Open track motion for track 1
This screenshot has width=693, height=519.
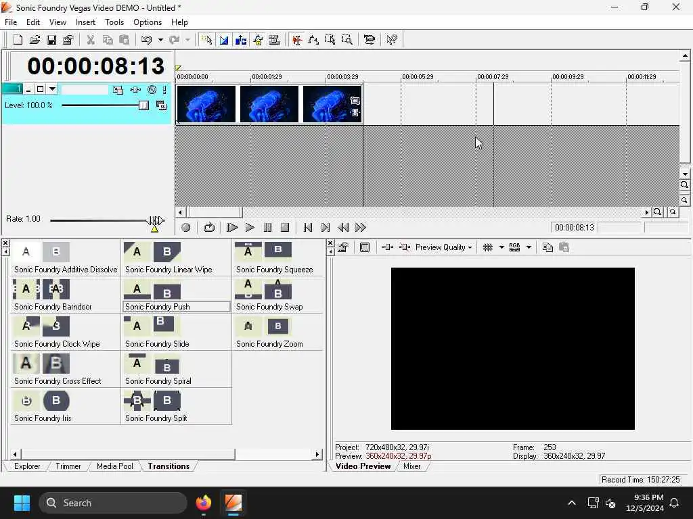pyautogui.click(x=118, y=90)
